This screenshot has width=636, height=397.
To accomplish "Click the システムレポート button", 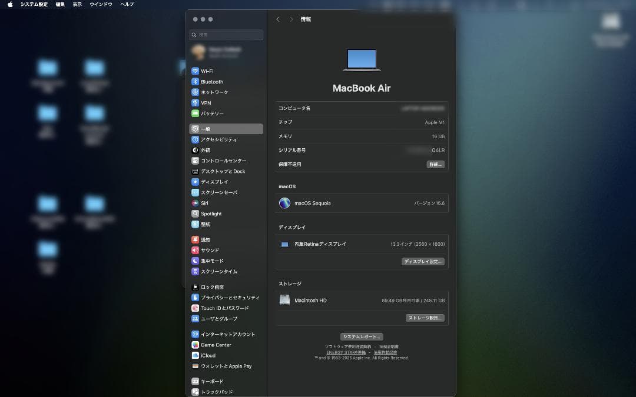I will (x=361, y=336).
